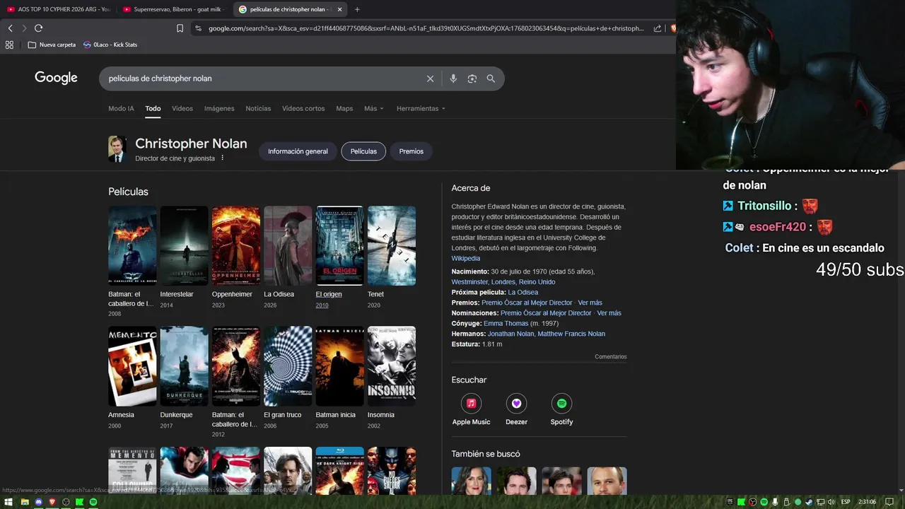Image resolution: width=905 pixels, height=509 pixels.
Task: Click the ESP language indicator
Action: click(845, 502)
